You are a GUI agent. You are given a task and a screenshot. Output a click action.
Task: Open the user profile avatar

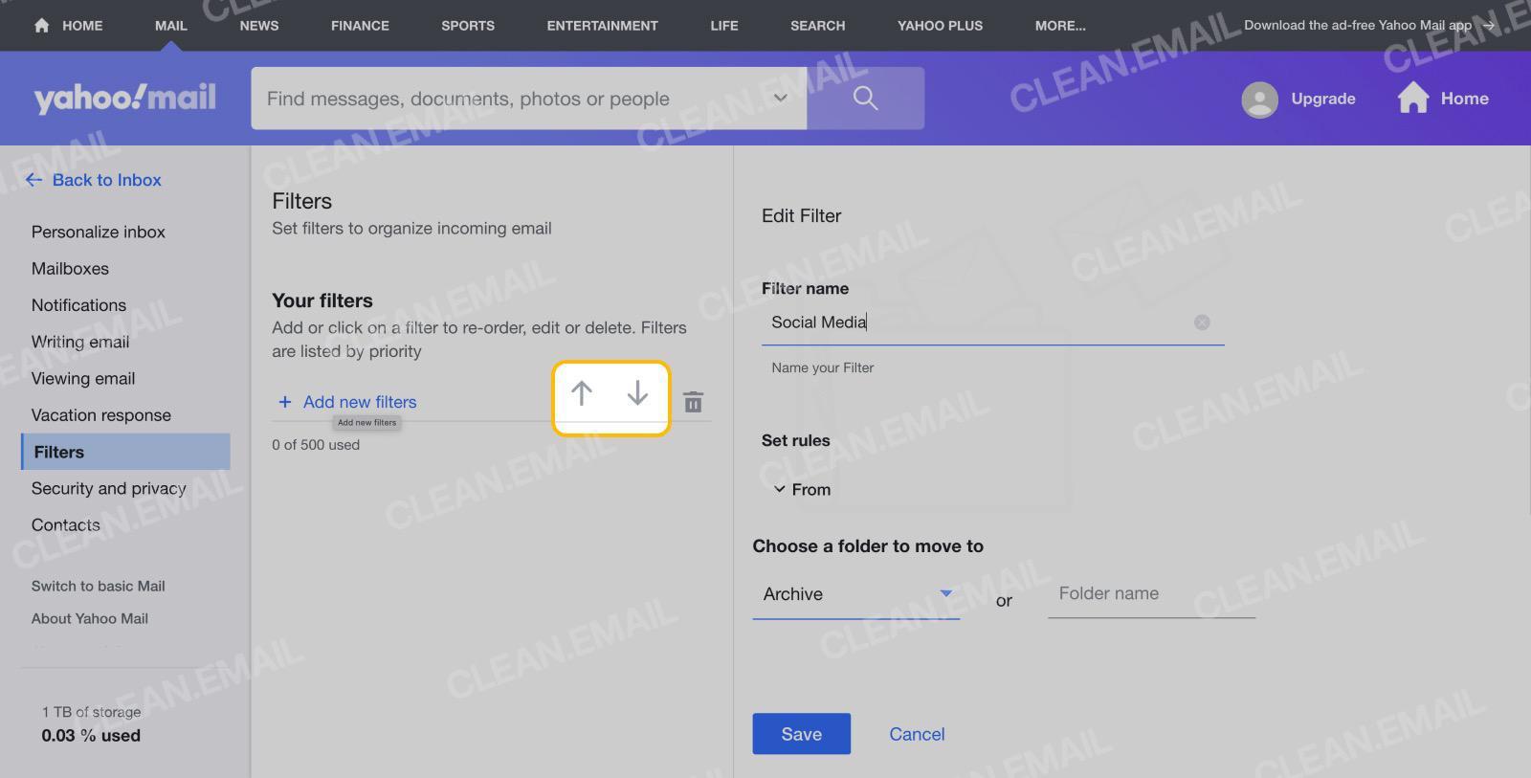1259,99
